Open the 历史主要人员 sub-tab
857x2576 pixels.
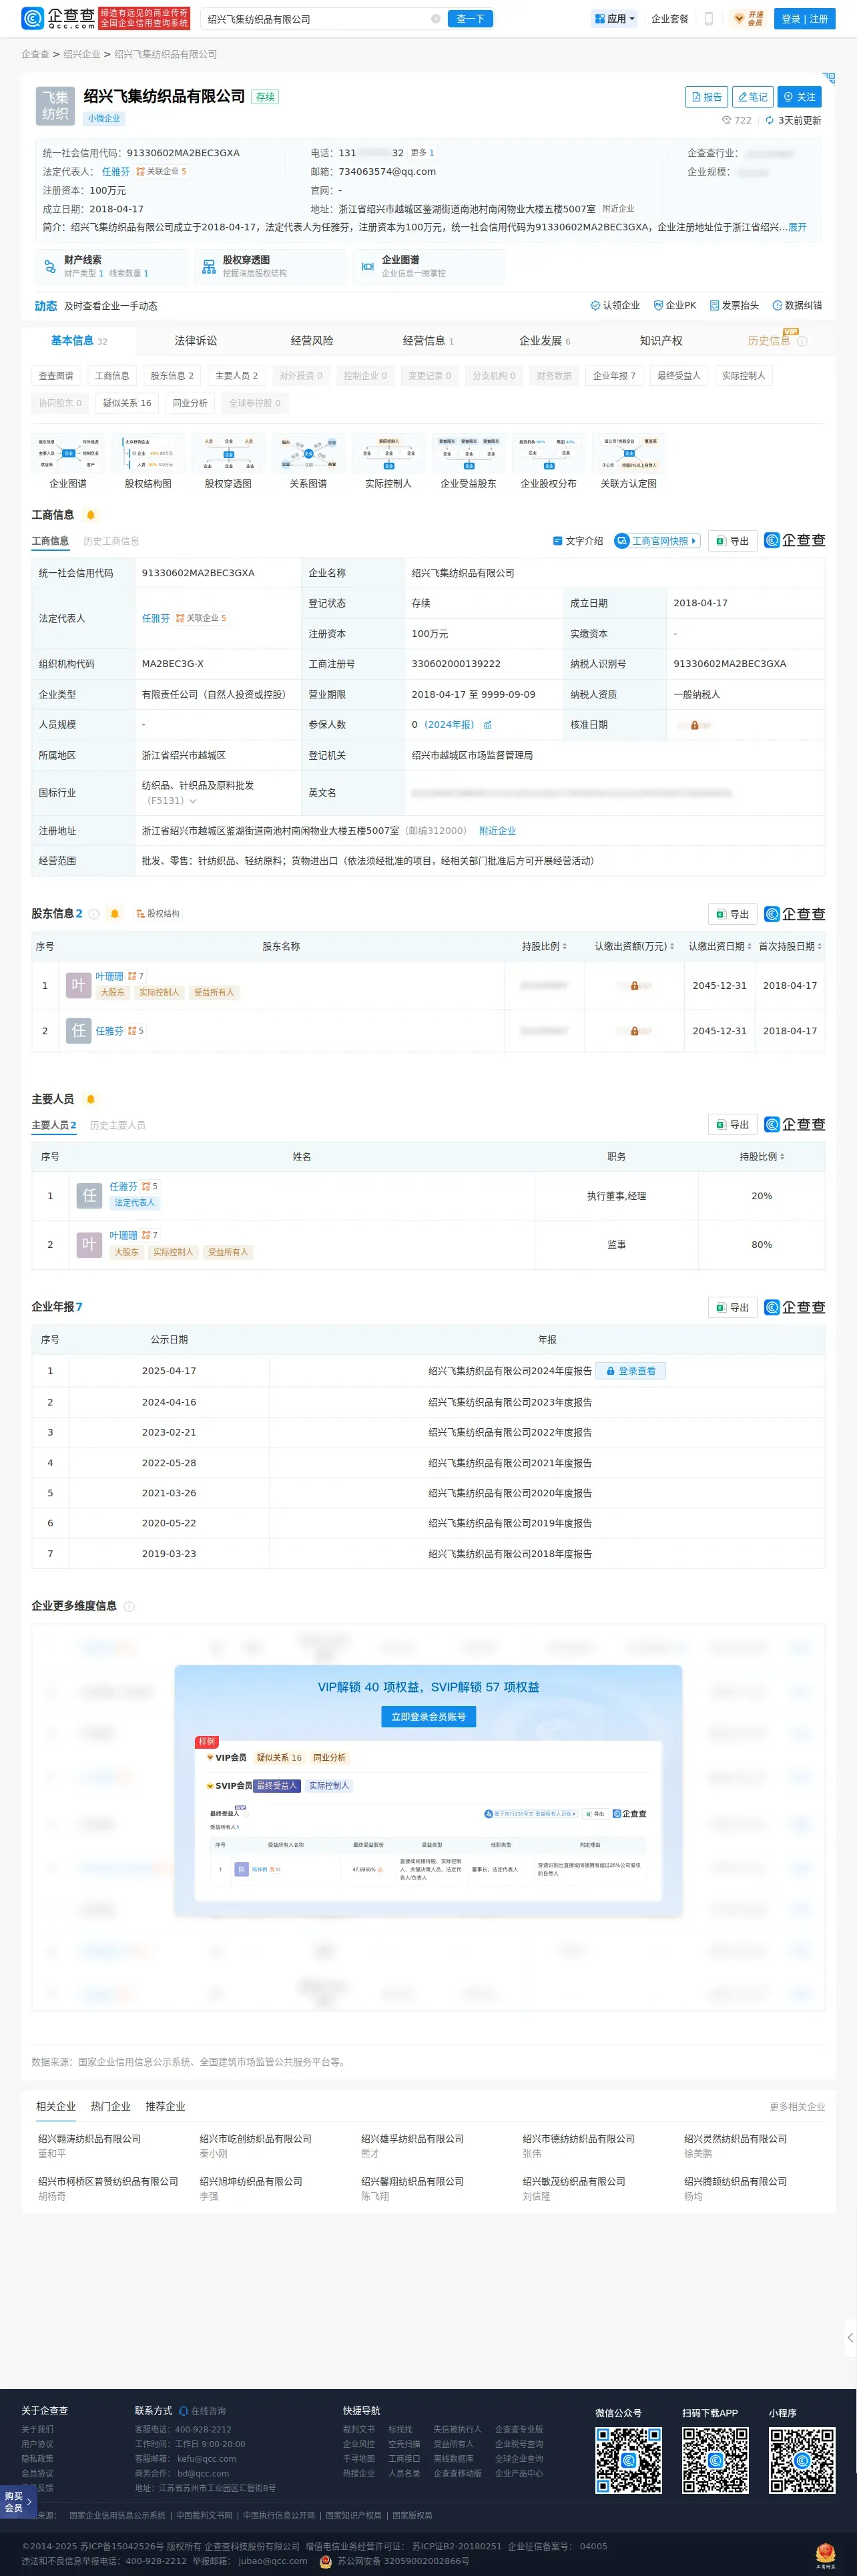pos(117,1125)
